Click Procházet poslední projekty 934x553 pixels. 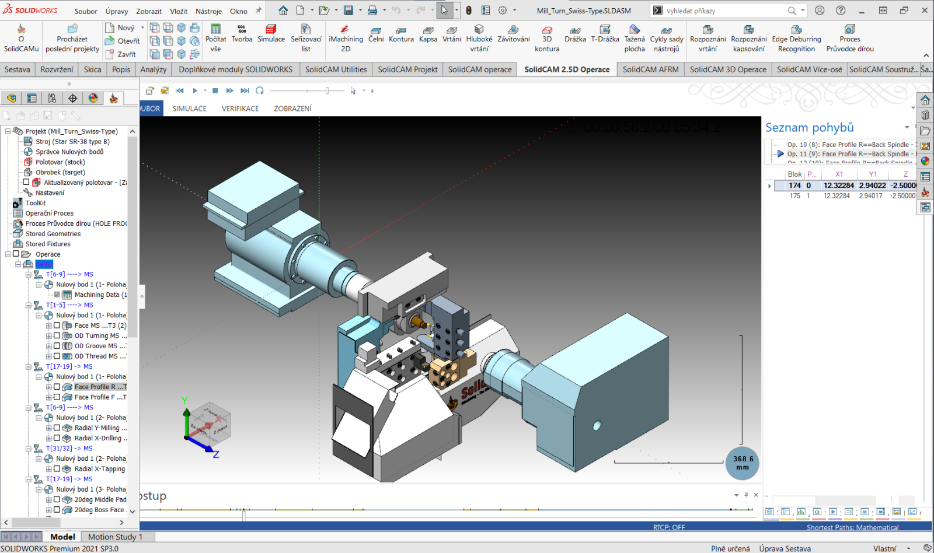coord(72,38)
